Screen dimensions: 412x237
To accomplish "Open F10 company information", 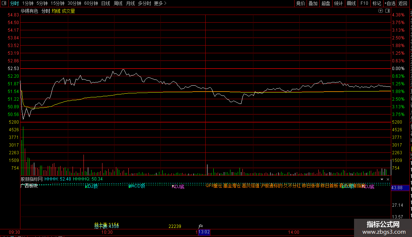I will (x=364, y=3).
